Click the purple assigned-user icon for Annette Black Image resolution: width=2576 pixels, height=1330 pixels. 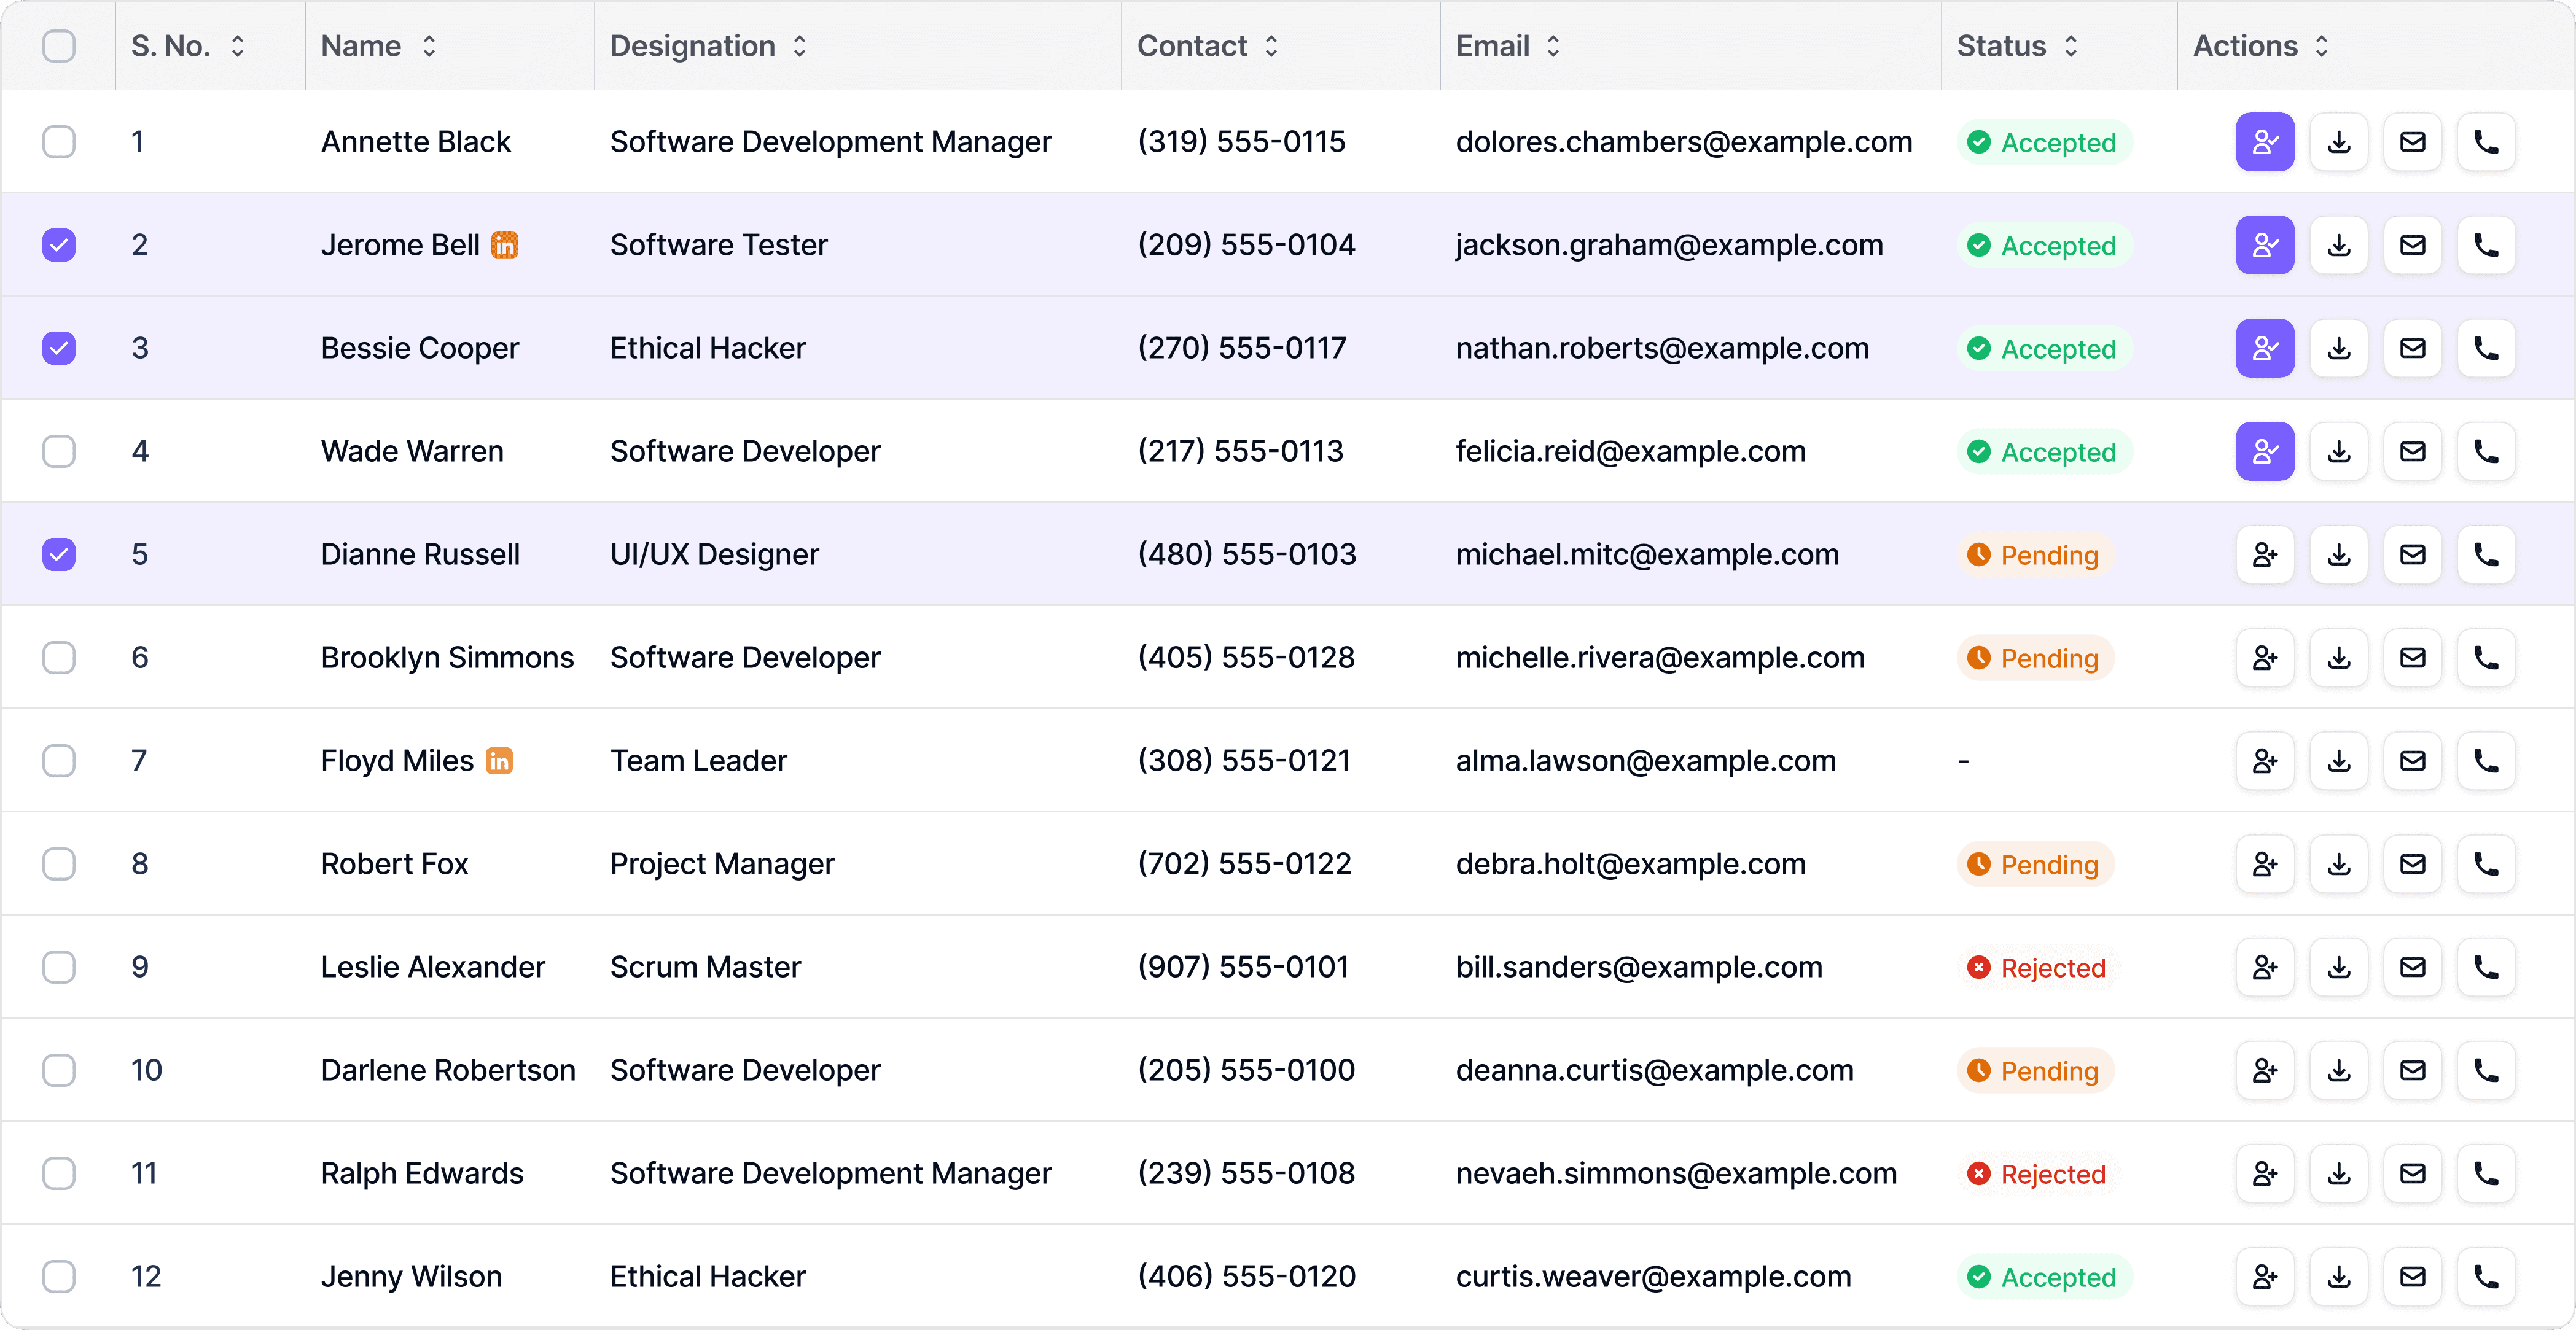pos(2264,142)
